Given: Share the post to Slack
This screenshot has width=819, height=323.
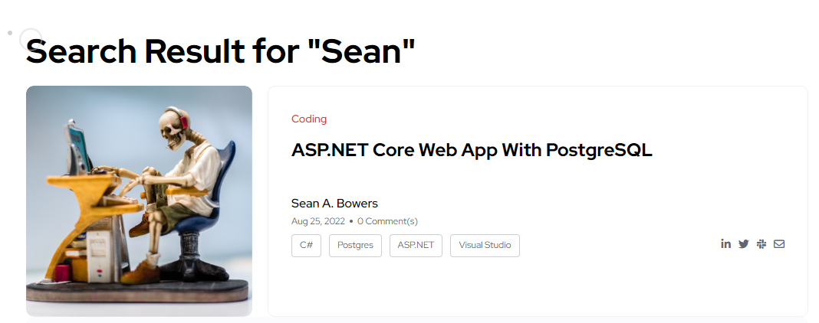Looking at the screenshot, I should click(761, 244).
